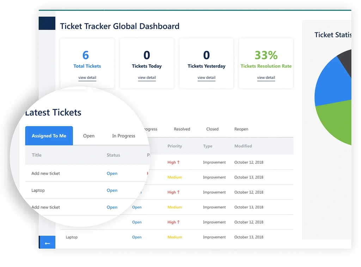
Task: Select the "Closed" tab
Action: pyautogui.click(x=212, y=129)
